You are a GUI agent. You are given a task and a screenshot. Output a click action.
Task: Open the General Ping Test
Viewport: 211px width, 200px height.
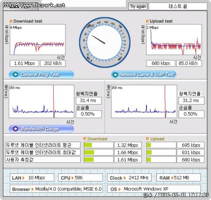[41, 75]
